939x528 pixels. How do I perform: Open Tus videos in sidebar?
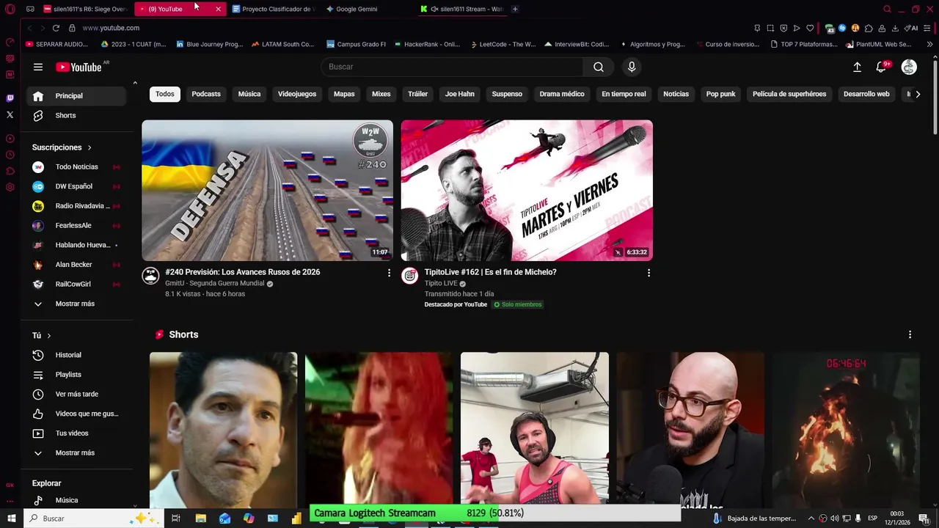coord(76,433)
